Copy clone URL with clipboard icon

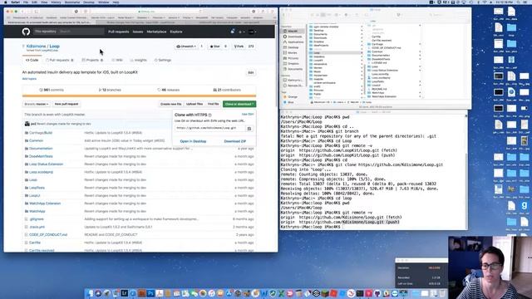point(249,129)
